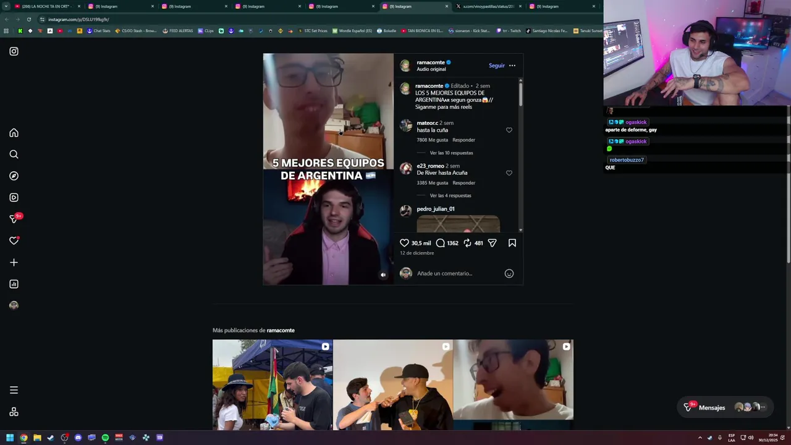View the 3385 Me gusta on the e23_romeo comment

pyautogui.click(x=432, y=183)
